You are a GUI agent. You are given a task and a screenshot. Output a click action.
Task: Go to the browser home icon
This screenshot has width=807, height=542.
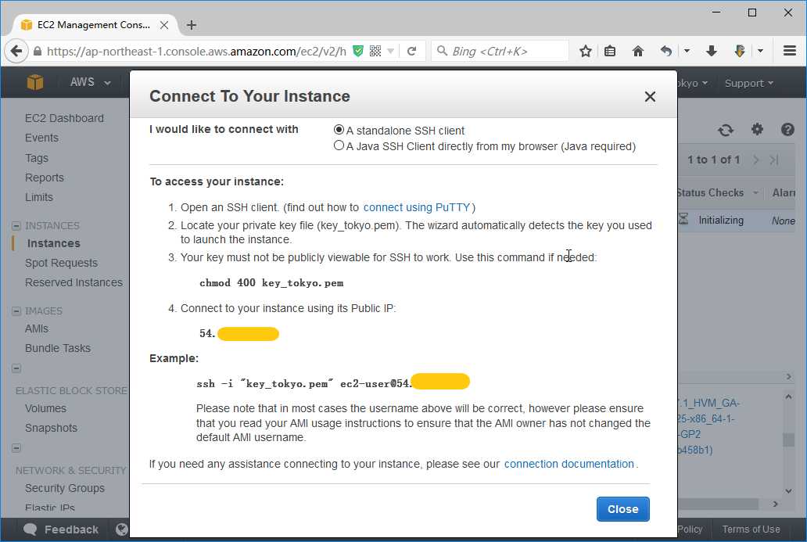(x=637, y=51)
